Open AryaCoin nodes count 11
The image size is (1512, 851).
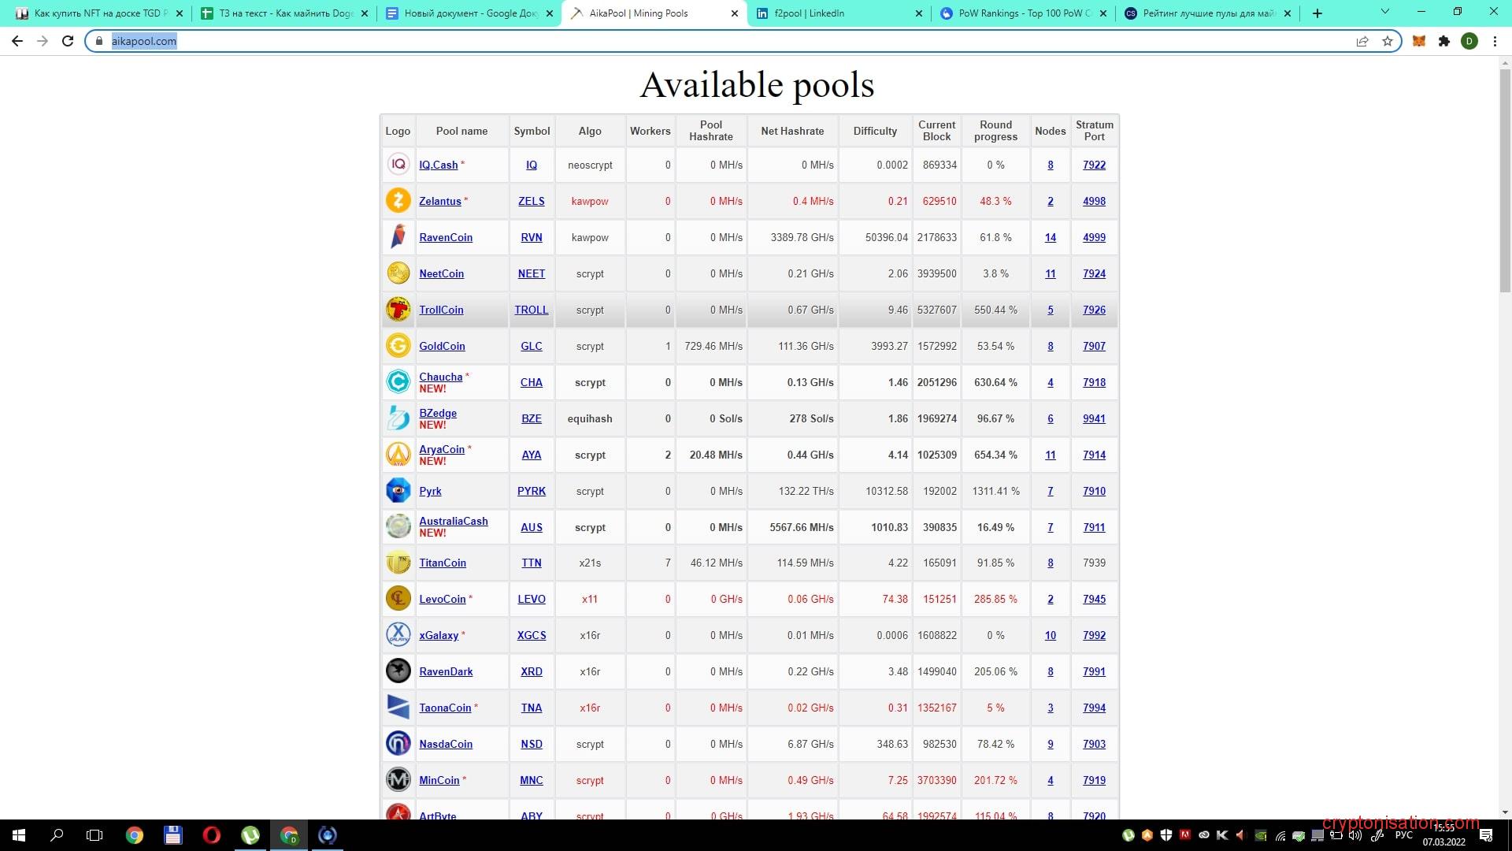(1051, 455)
